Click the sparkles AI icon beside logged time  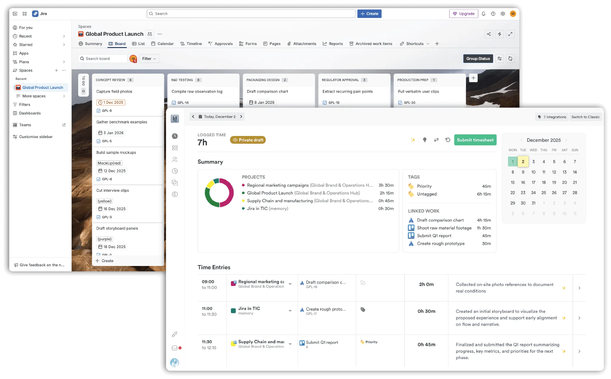[413, 140]
